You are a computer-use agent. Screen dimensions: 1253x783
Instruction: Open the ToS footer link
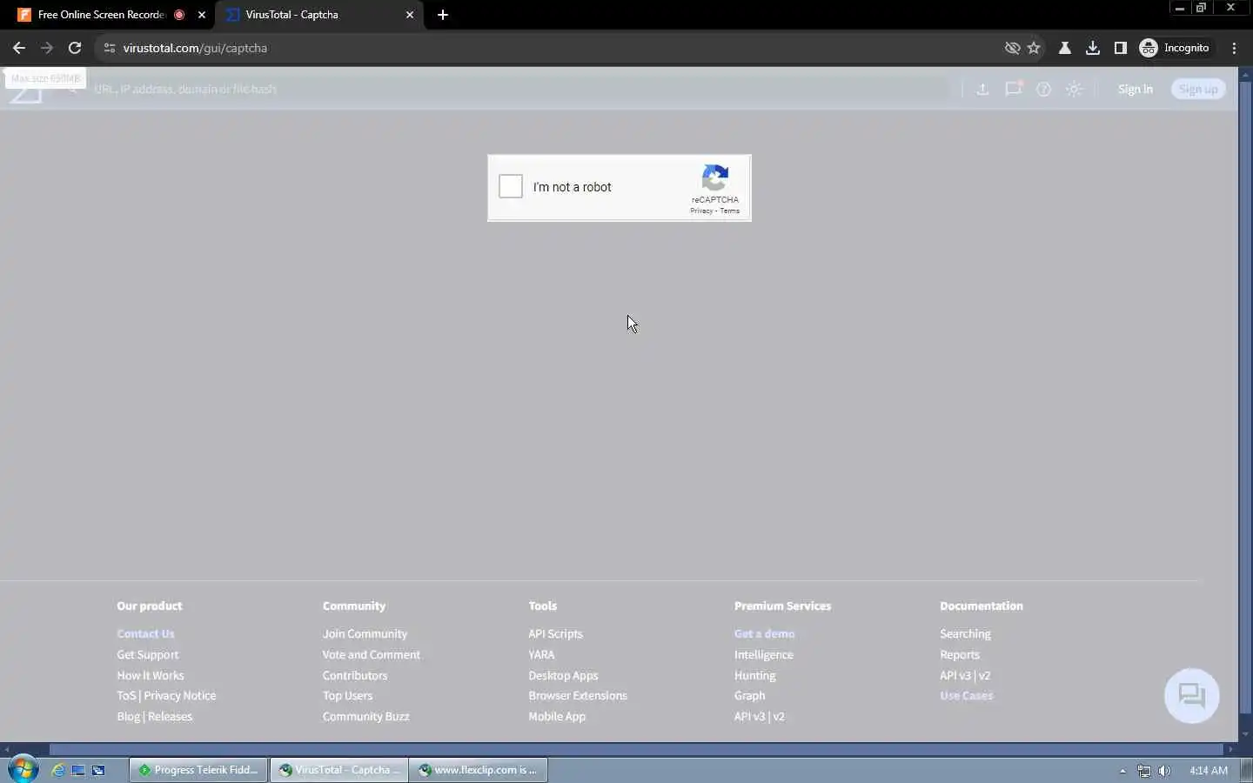tap(126, 696)
